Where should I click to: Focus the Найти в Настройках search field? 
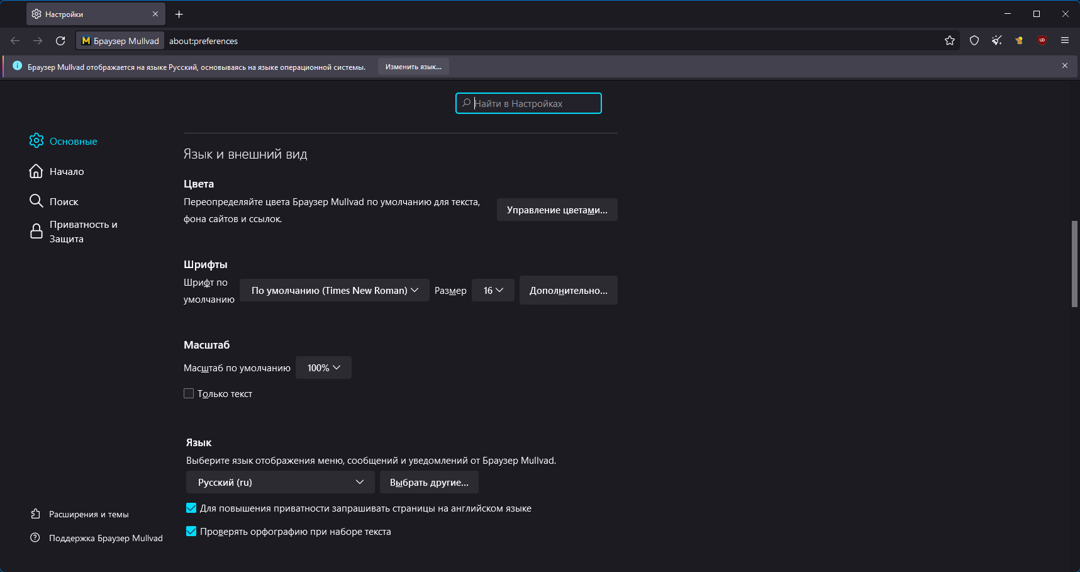(528, 103)
